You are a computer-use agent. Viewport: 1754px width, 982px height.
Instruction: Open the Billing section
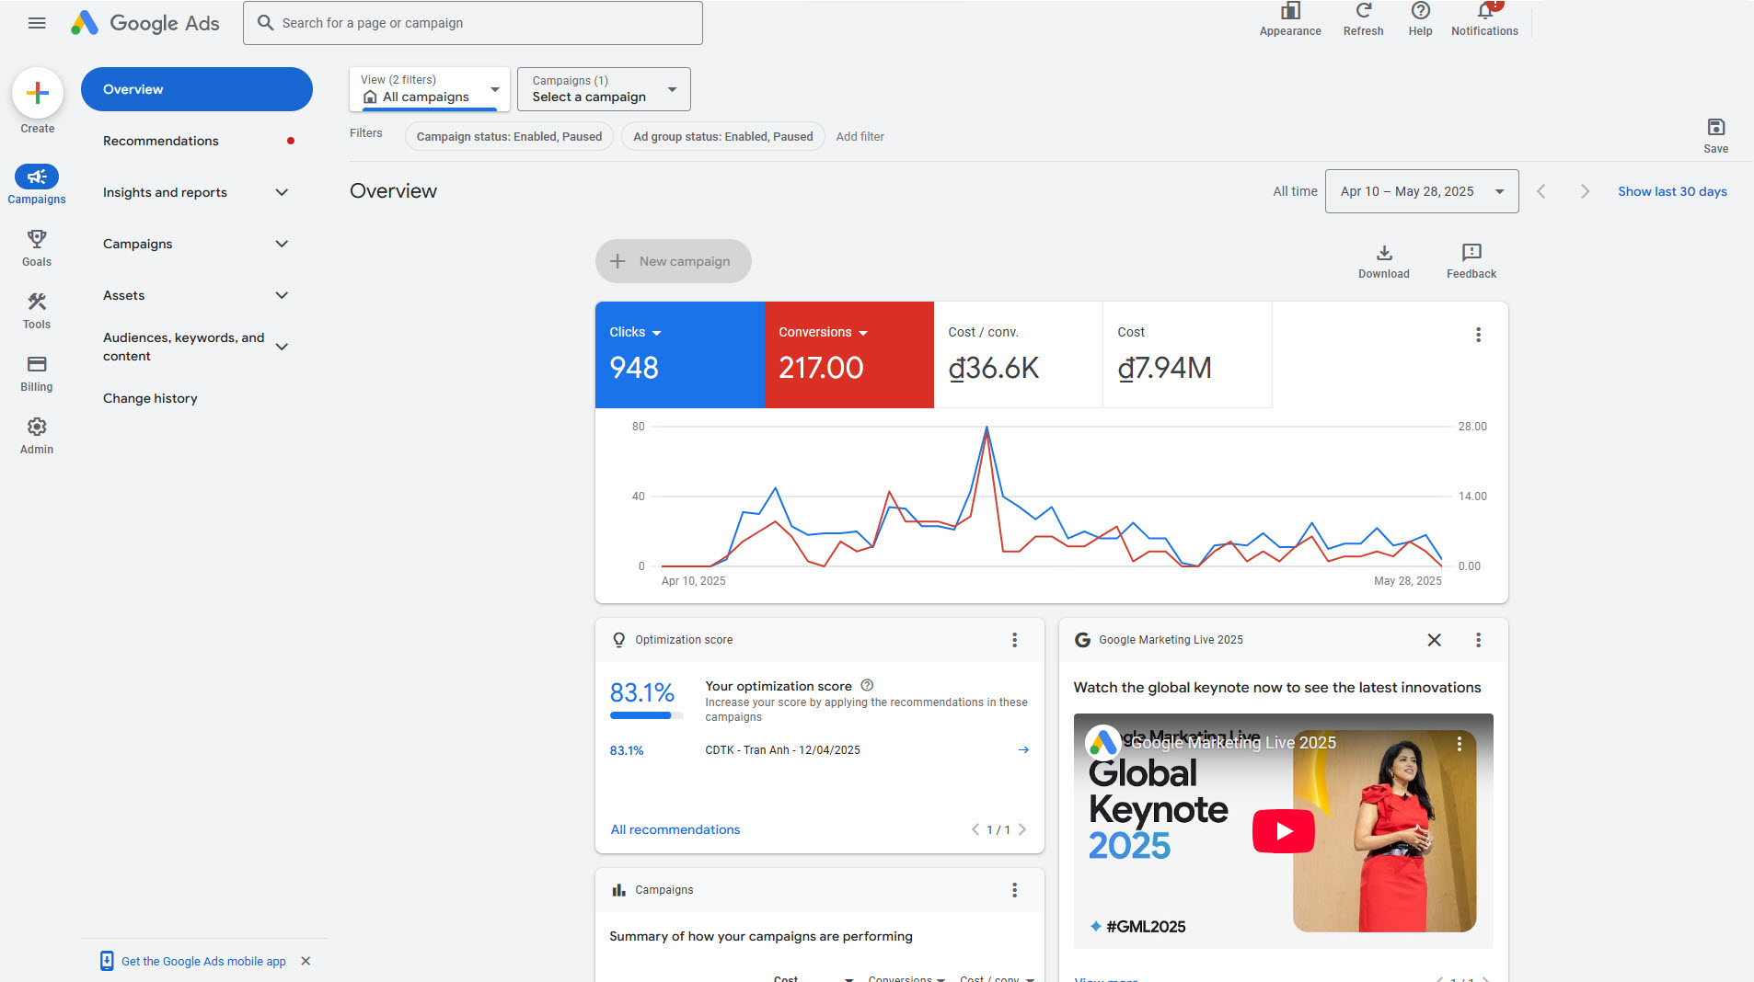click(37, 372)
